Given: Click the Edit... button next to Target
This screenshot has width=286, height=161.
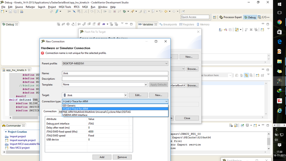Looking at the screenshot, I should (x=138, y=95).
